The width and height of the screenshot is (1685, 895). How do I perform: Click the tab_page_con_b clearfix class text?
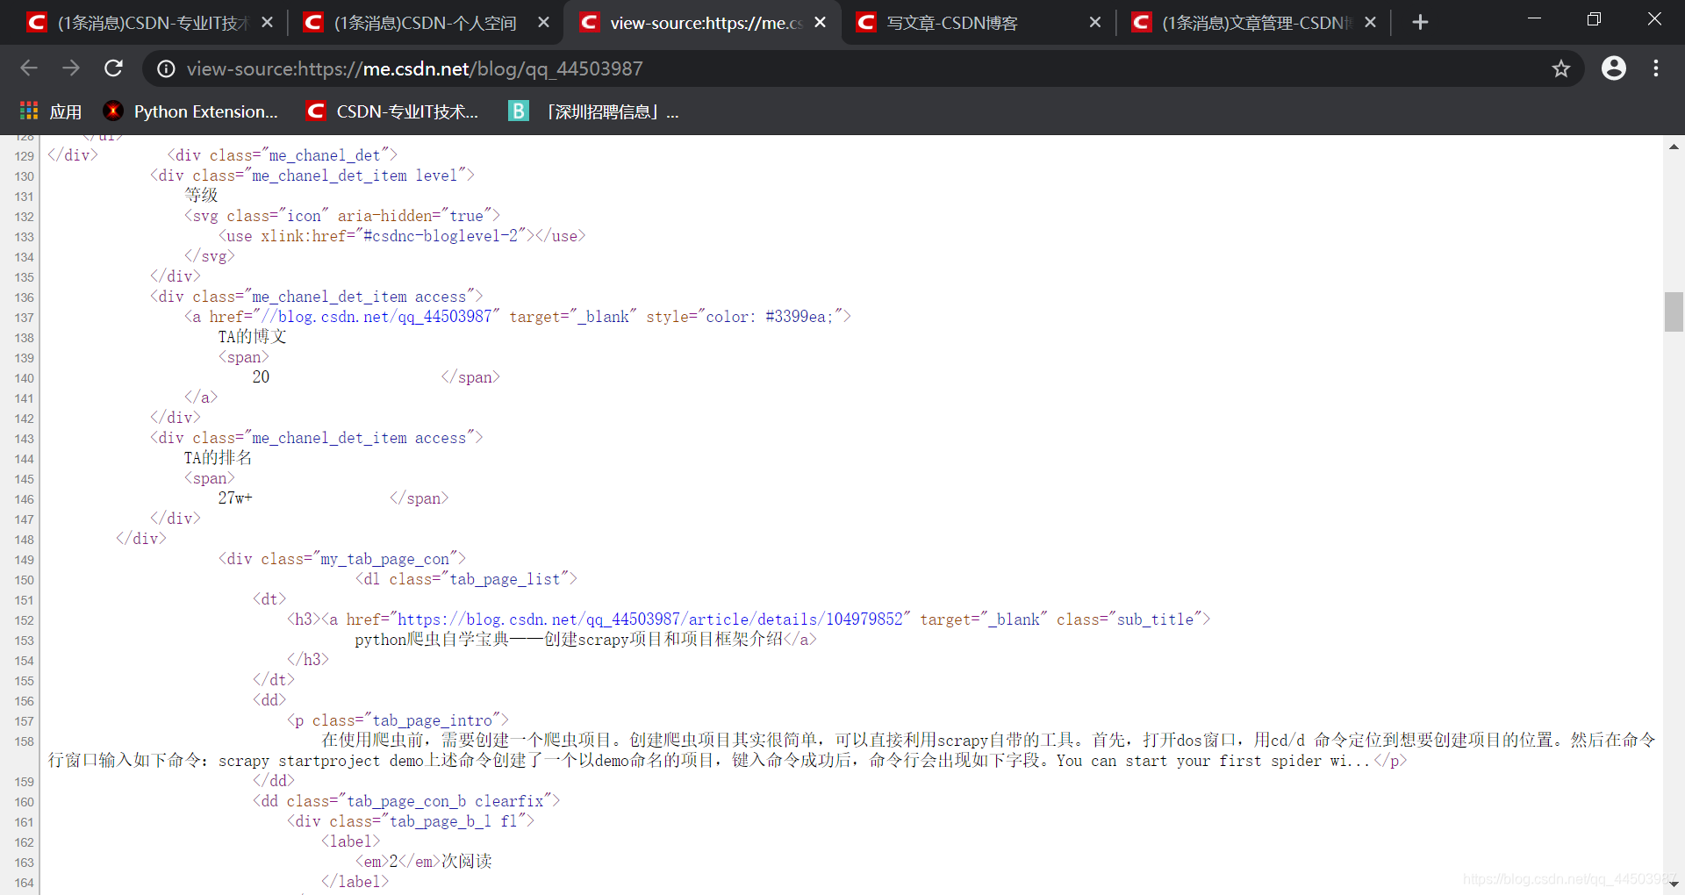pyautogui.click(x=446, y=801)
